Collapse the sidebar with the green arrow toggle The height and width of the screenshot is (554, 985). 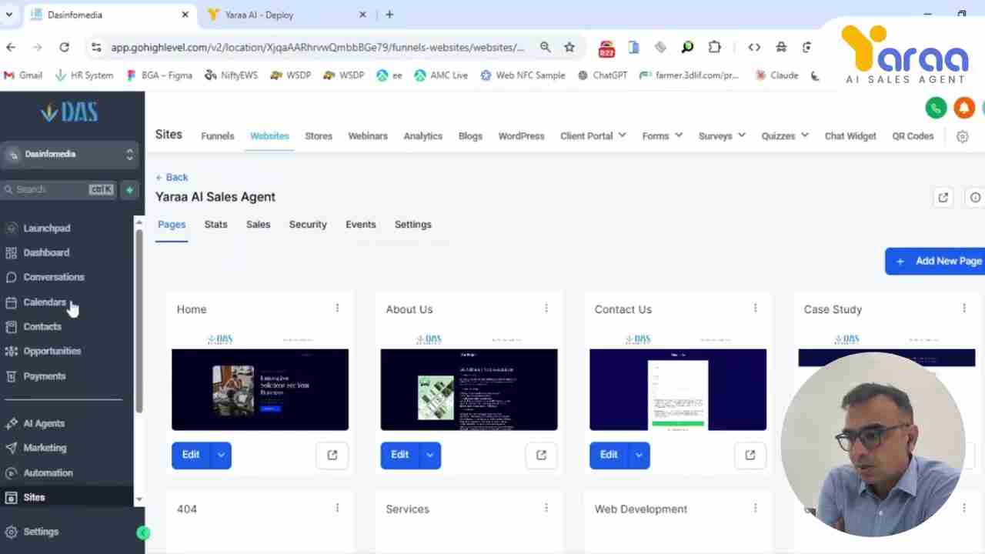coord(143,532)
